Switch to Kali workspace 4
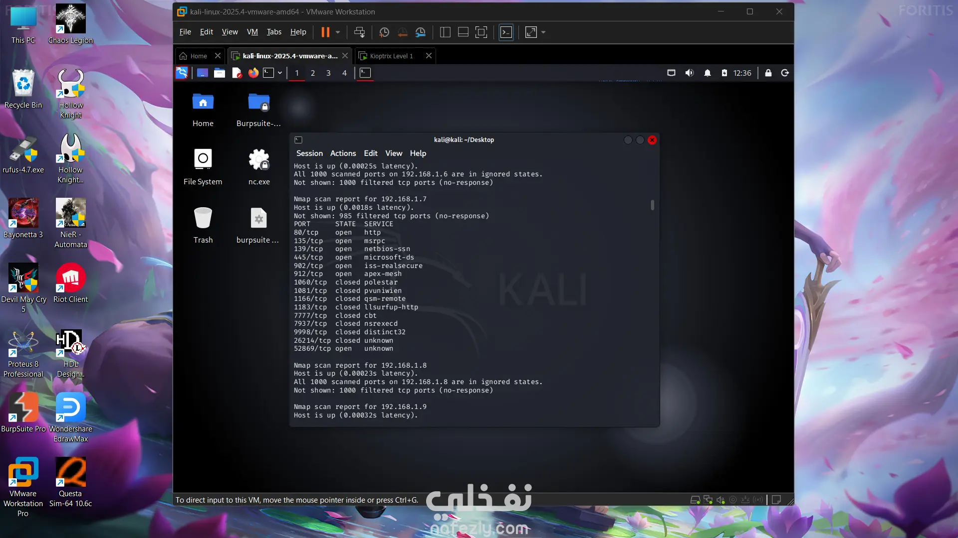This screenshot has width=958, height=538. (x=344, y=73)
